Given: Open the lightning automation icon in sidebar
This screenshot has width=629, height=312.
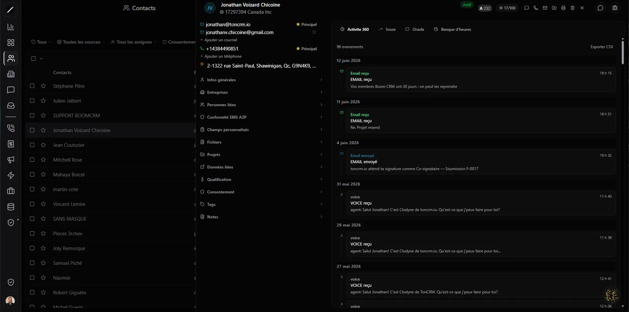Looking at the screenshot, I should click(11, 175).
